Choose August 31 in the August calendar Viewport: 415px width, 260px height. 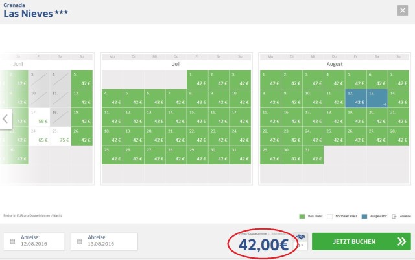point(313,154)
